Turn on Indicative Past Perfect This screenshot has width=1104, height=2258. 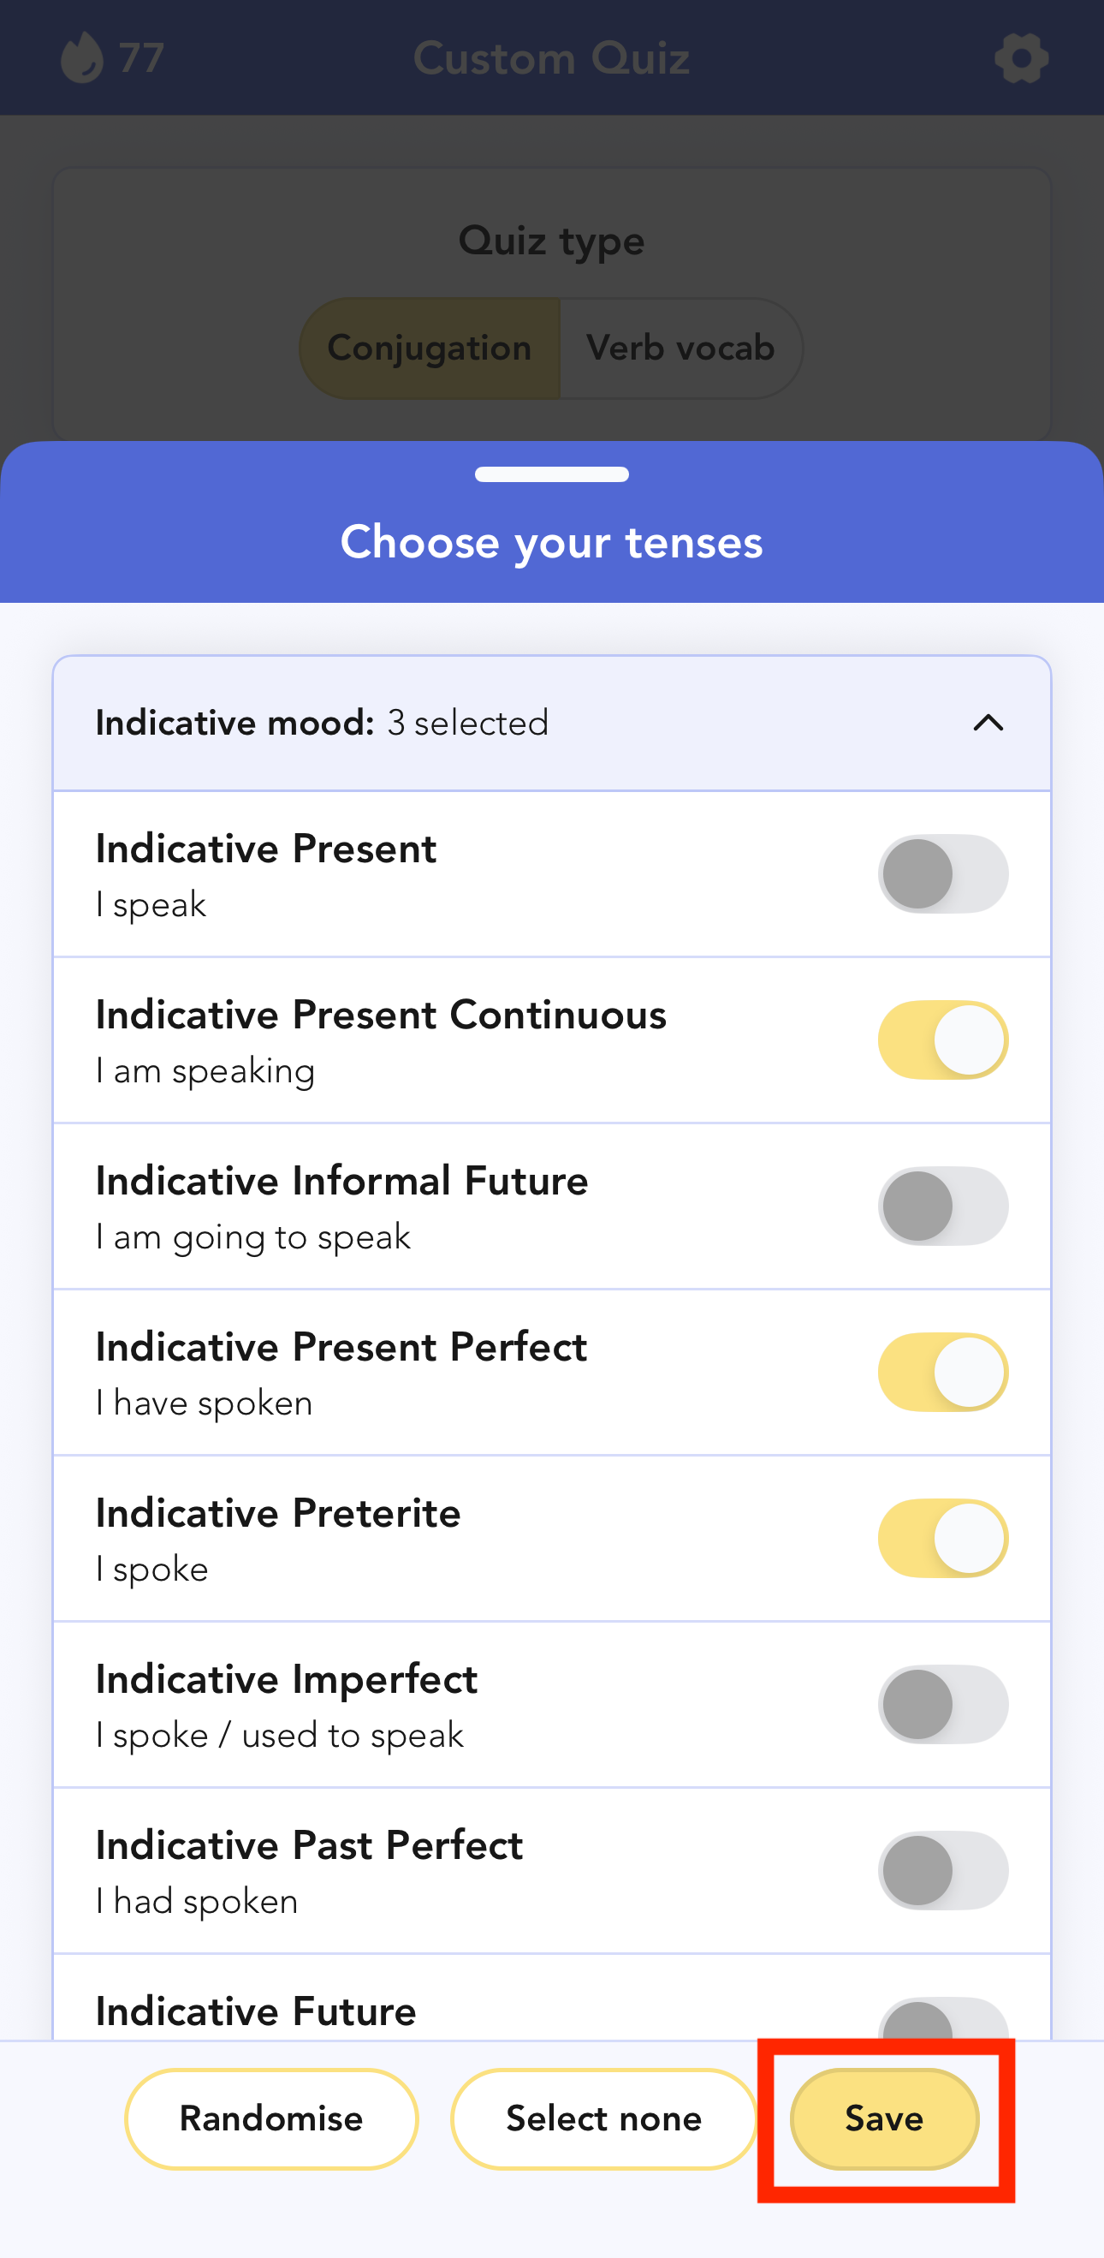943,1871
